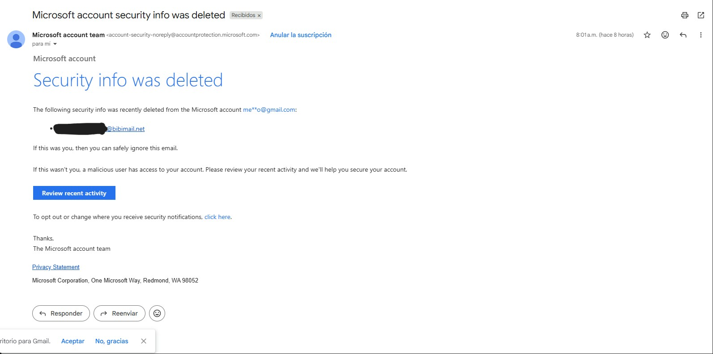Viewport: 713px width, 354px height.
Task: Click the Responder button
Action: tap(61, 313)
